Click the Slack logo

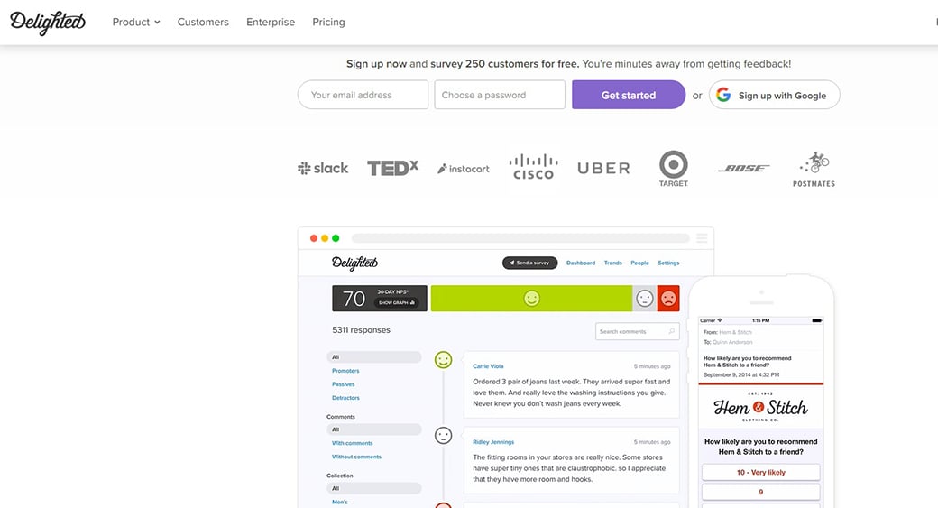[323, 168]
